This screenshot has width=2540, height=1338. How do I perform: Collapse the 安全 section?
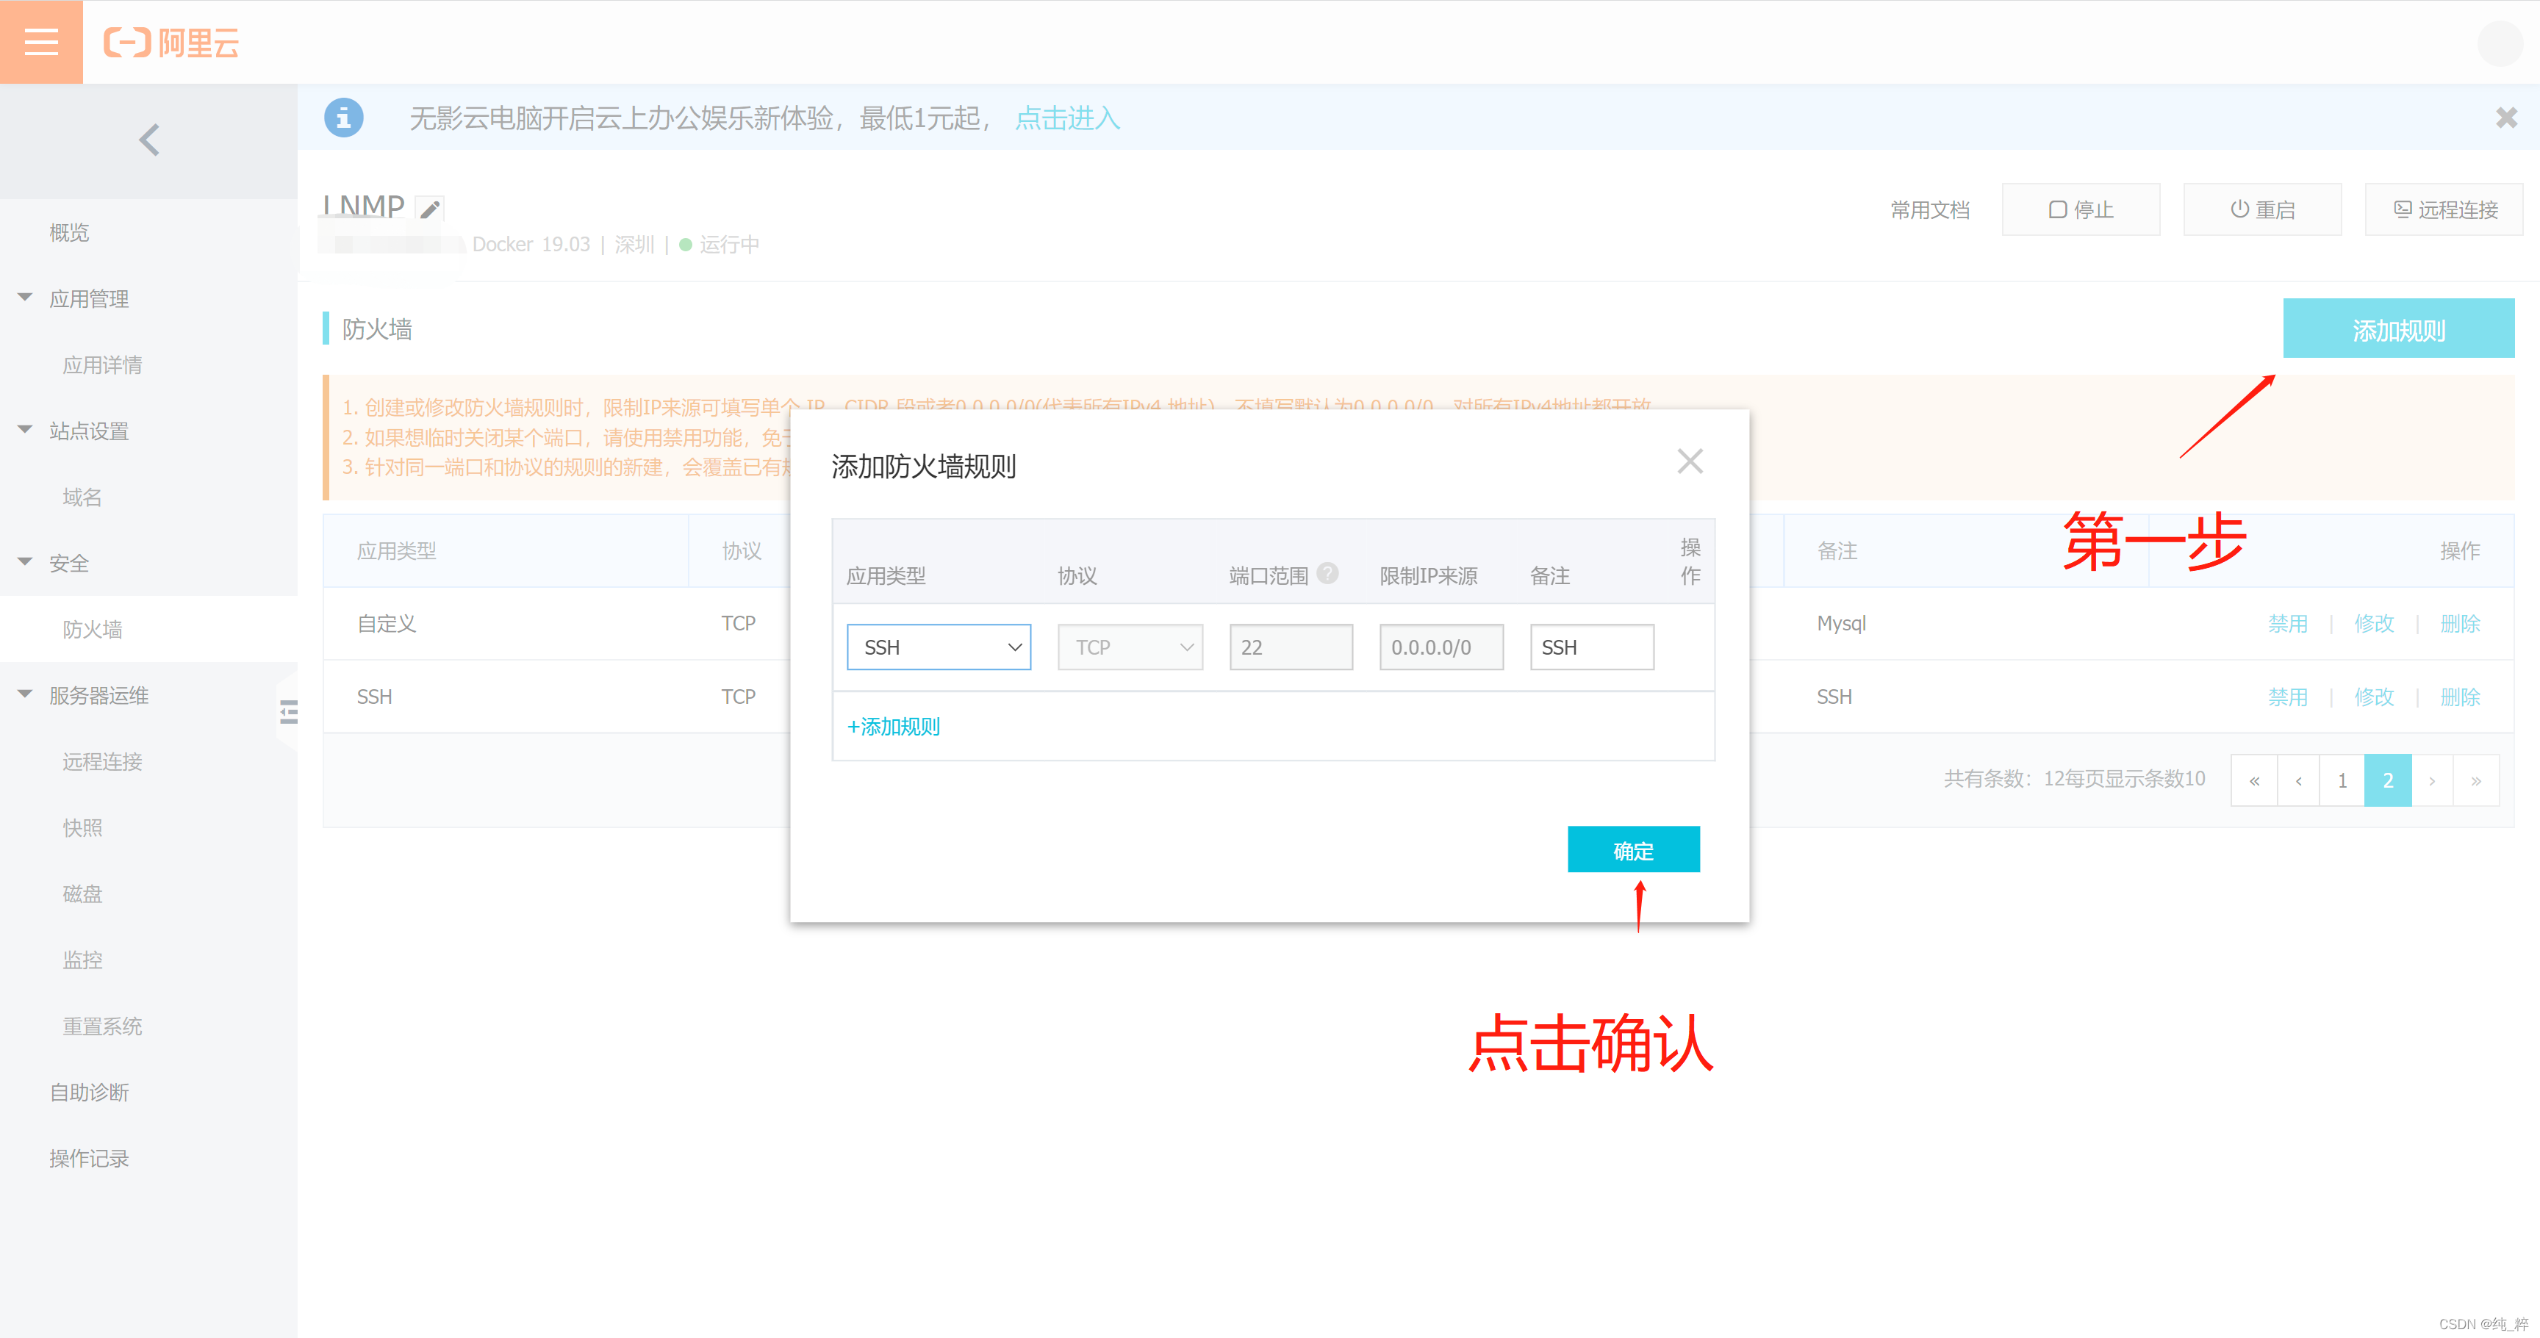(x=69, y=563)
